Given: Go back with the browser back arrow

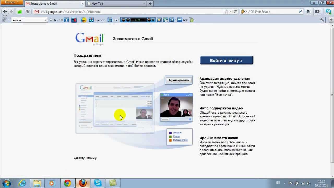Looking at the screenshot, I should [5, 11].
